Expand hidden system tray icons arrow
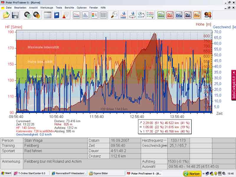This screenshot has height=177, width=236. click(x=203, y=174)
